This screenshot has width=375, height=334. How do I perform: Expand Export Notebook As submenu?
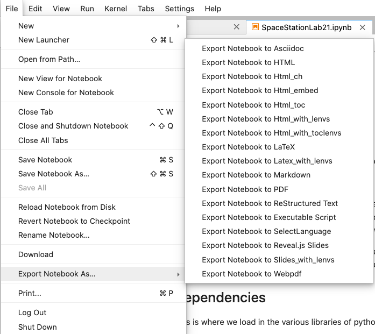point(178,274)
